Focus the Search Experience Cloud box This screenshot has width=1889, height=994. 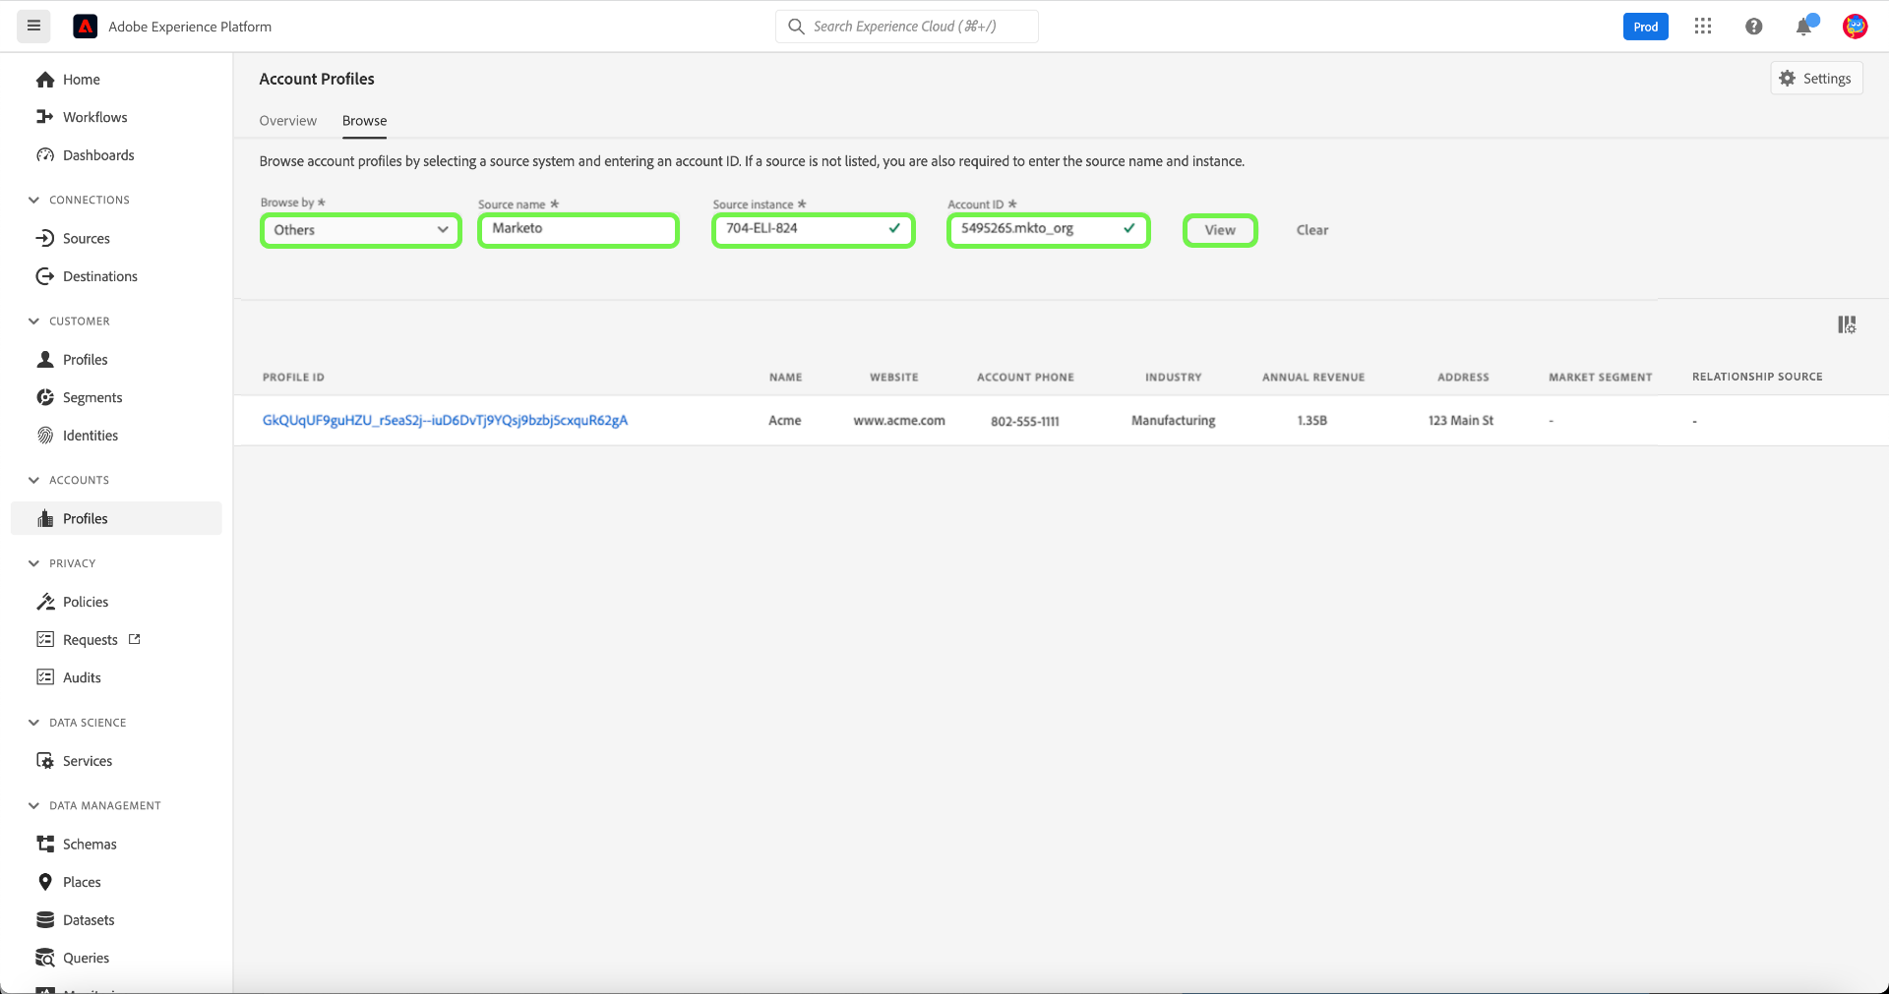(x=907, y=27)
